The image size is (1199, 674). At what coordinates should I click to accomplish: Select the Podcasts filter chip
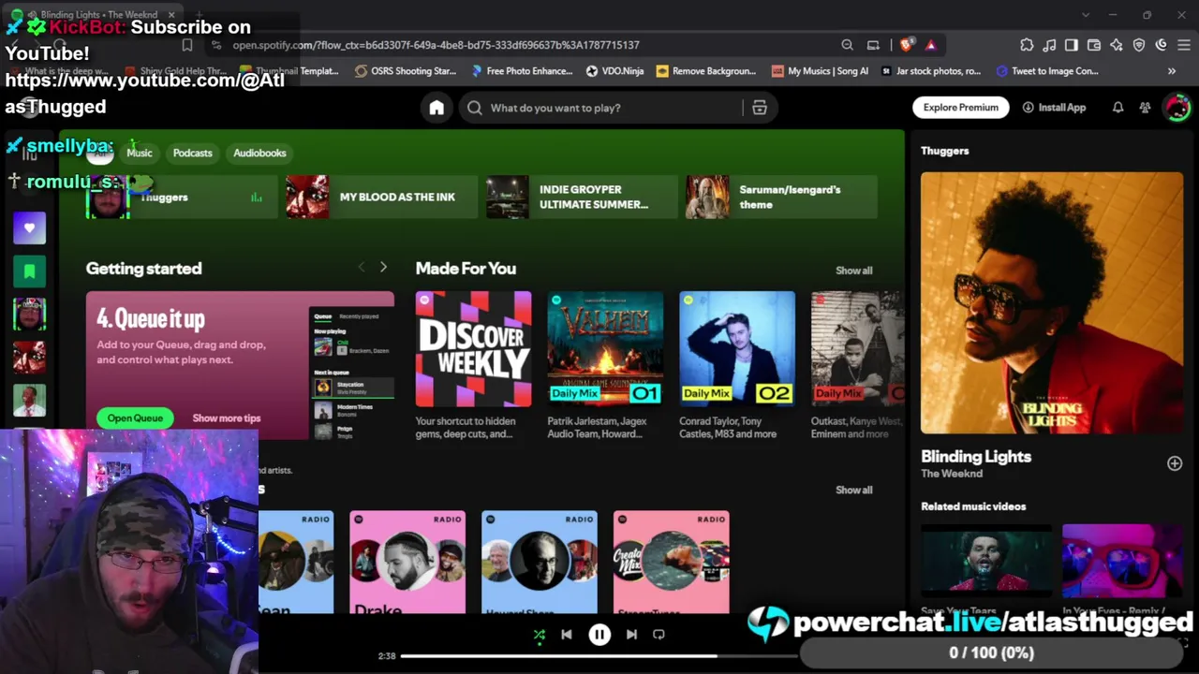click(193, 153)
